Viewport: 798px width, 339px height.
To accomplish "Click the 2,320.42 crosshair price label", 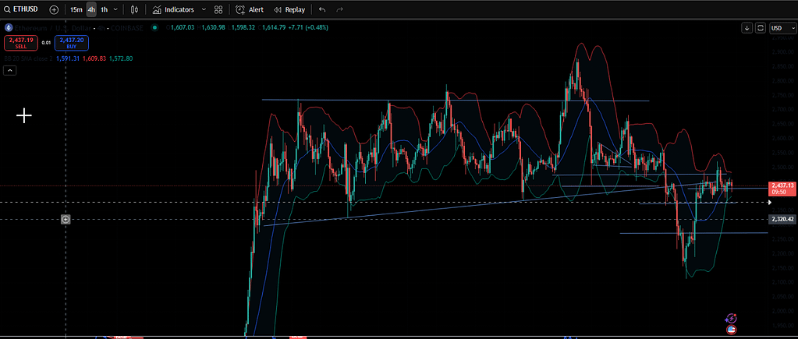I will (782, 219).
